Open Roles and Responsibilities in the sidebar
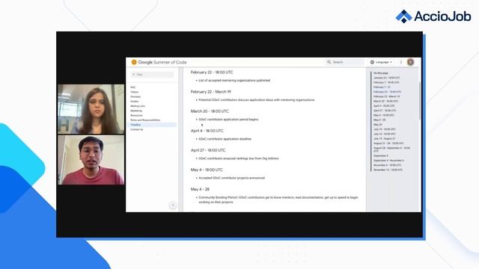The height and width of the screenshot is (269, 479). point(145,120)
